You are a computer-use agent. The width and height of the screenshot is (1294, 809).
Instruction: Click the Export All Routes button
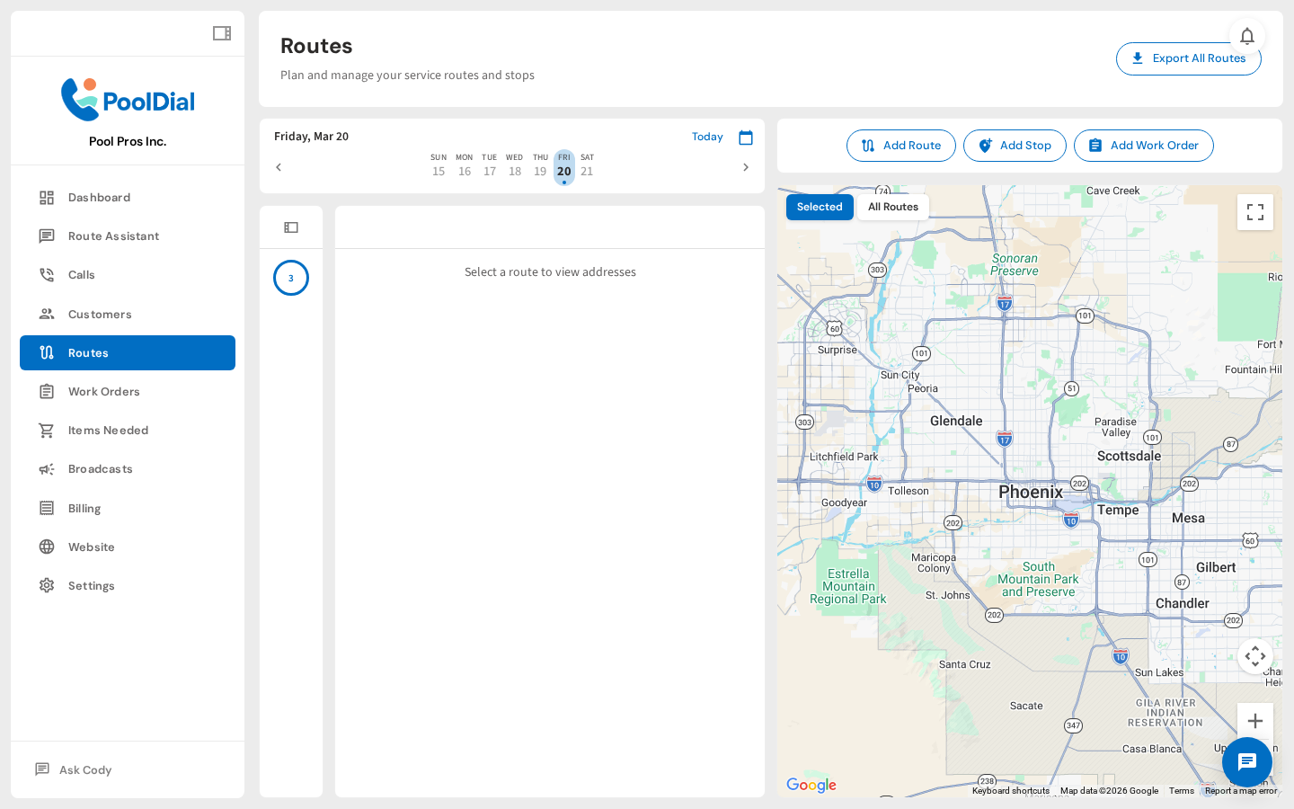coord(1189,58)
